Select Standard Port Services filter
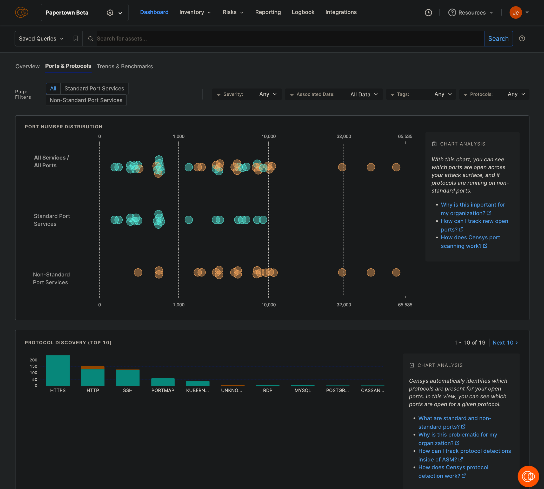 coord(94,88)
